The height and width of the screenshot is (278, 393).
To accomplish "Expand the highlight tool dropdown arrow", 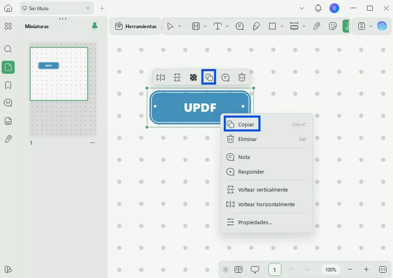I will (x=205, y=26).
